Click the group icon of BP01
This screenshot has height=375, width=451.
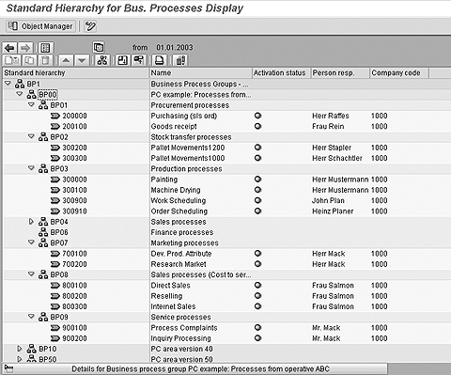tap(43, 105)
